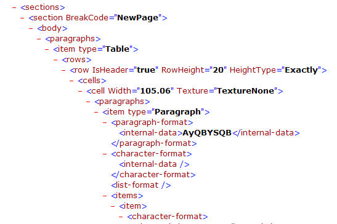Click the cells tag text
This screenshot has width=337, height=224.
tap(92, 81)
